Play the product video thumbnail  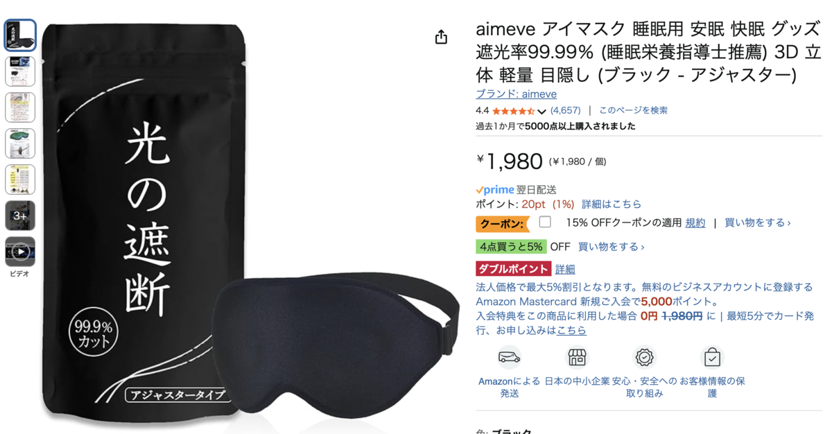tap(20, 252)
